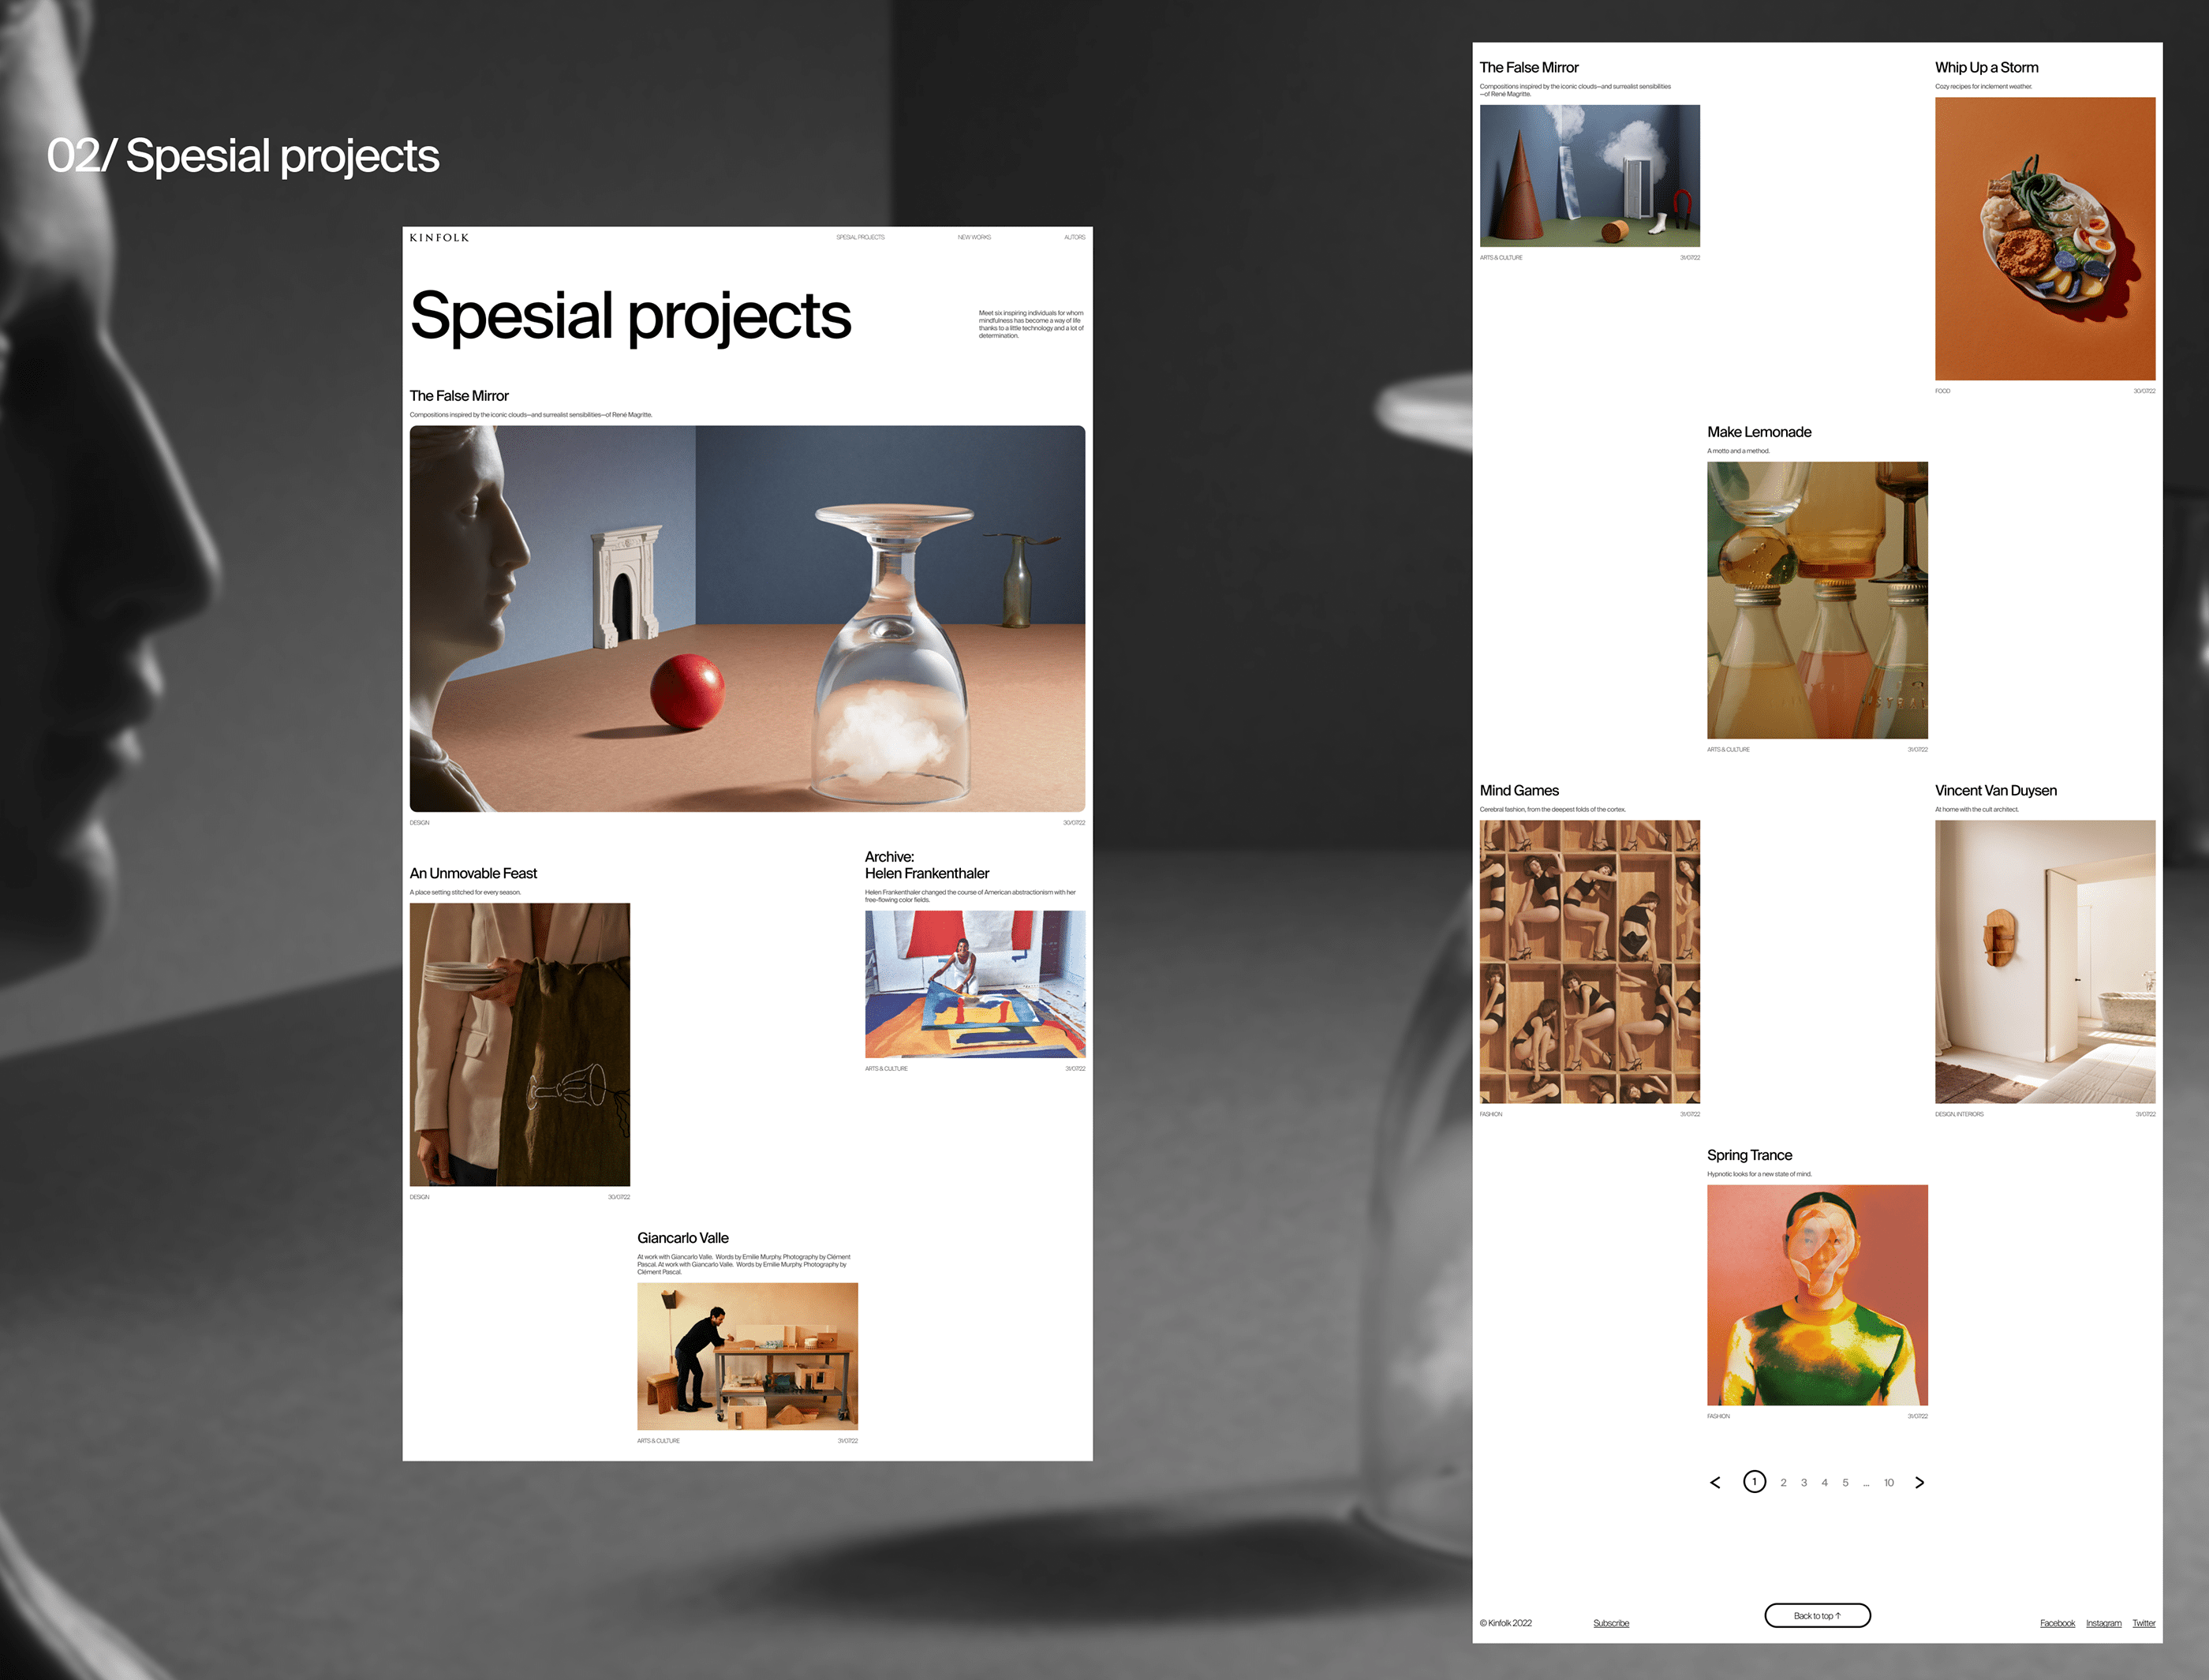Open page 3 in pagination
Screen dimensions: 2209x1680
pos(1803,1483)
